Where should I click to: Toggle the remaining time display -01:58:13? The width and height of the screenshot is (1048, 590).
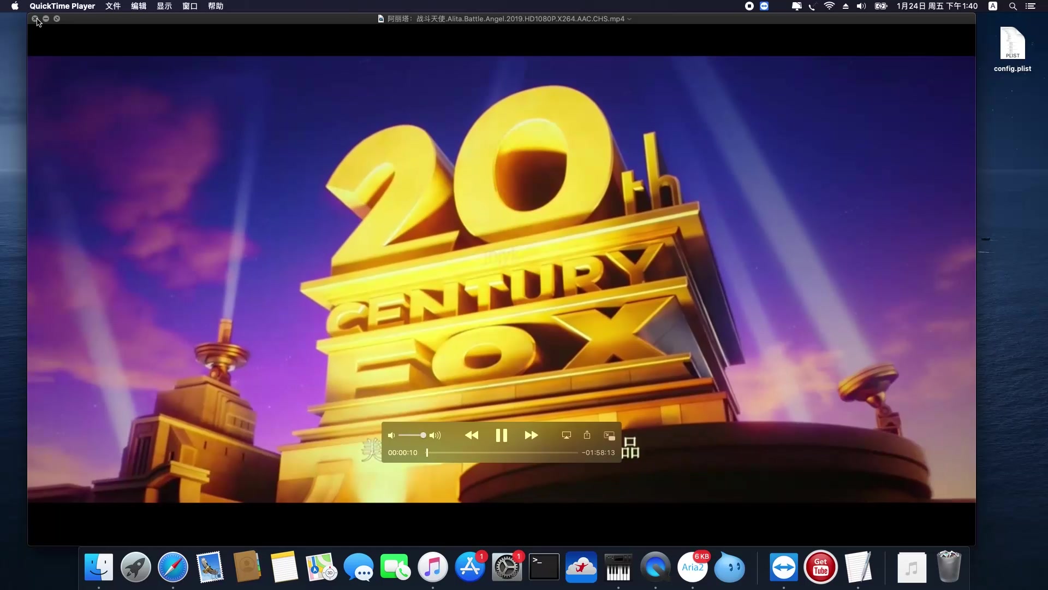point(598,453)
